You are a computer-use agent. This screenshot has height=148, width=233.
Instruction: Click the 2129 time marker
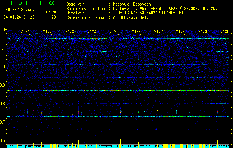click(203, 32)
